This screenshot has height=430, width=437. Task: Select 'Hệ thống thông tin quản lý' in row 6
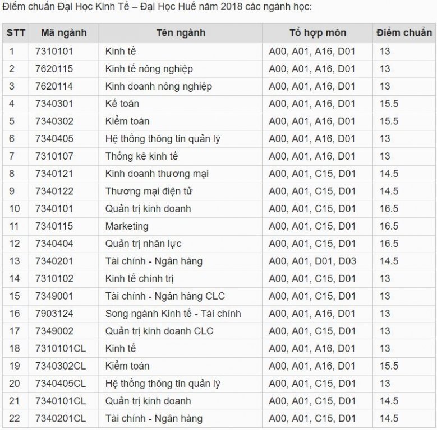pyautogui.click(x=163, y=139)
